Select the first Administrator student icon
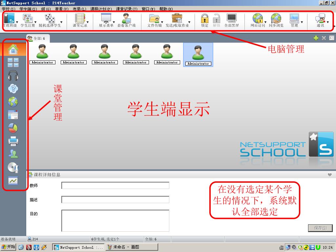This screenshot has height=252, width=336. pyautogui.click(x=42, y=54)
